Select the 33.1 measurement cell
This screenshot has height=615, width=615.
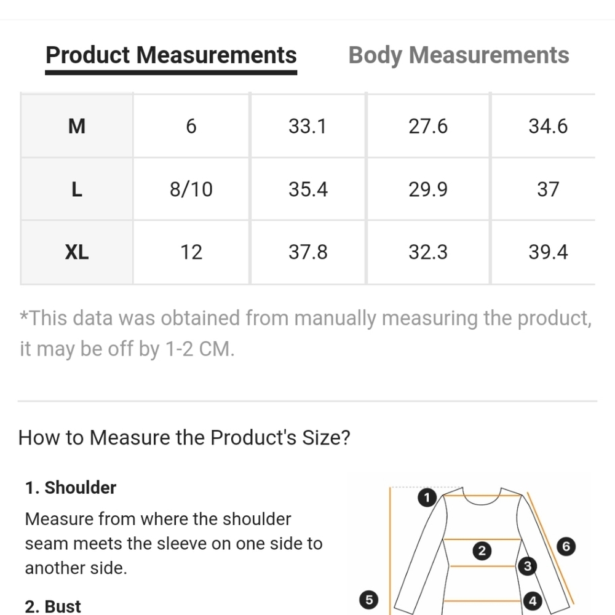click(x=307, y=126)
